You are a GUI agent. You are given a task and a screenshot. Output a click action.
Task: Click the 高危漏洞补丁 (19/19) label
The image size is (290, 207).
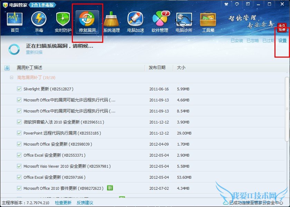(x=36, y=77)
